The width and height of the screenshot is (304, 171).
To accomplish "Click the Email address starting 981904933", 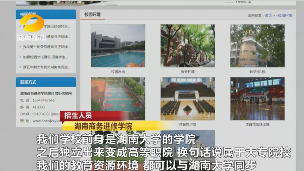I will point(46,114).
